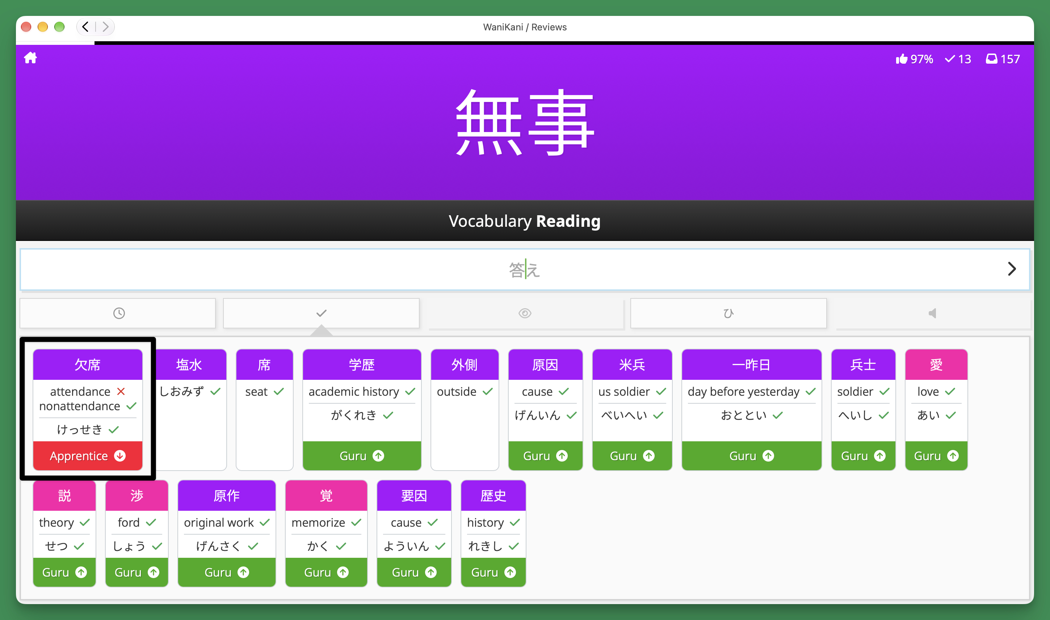The height and width of the screenshot is (620, 1050).
Task: Click the 'academic history' meaning text
Action: (354, 392)
